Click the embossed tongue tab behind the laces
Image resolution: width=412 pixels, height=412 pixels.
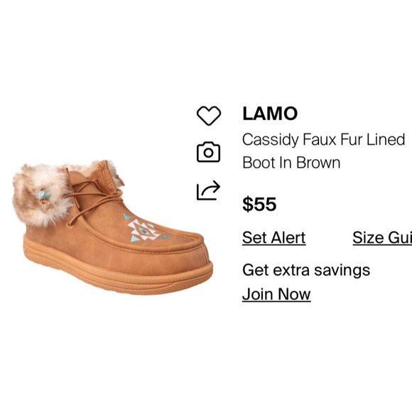pos(108,175)
